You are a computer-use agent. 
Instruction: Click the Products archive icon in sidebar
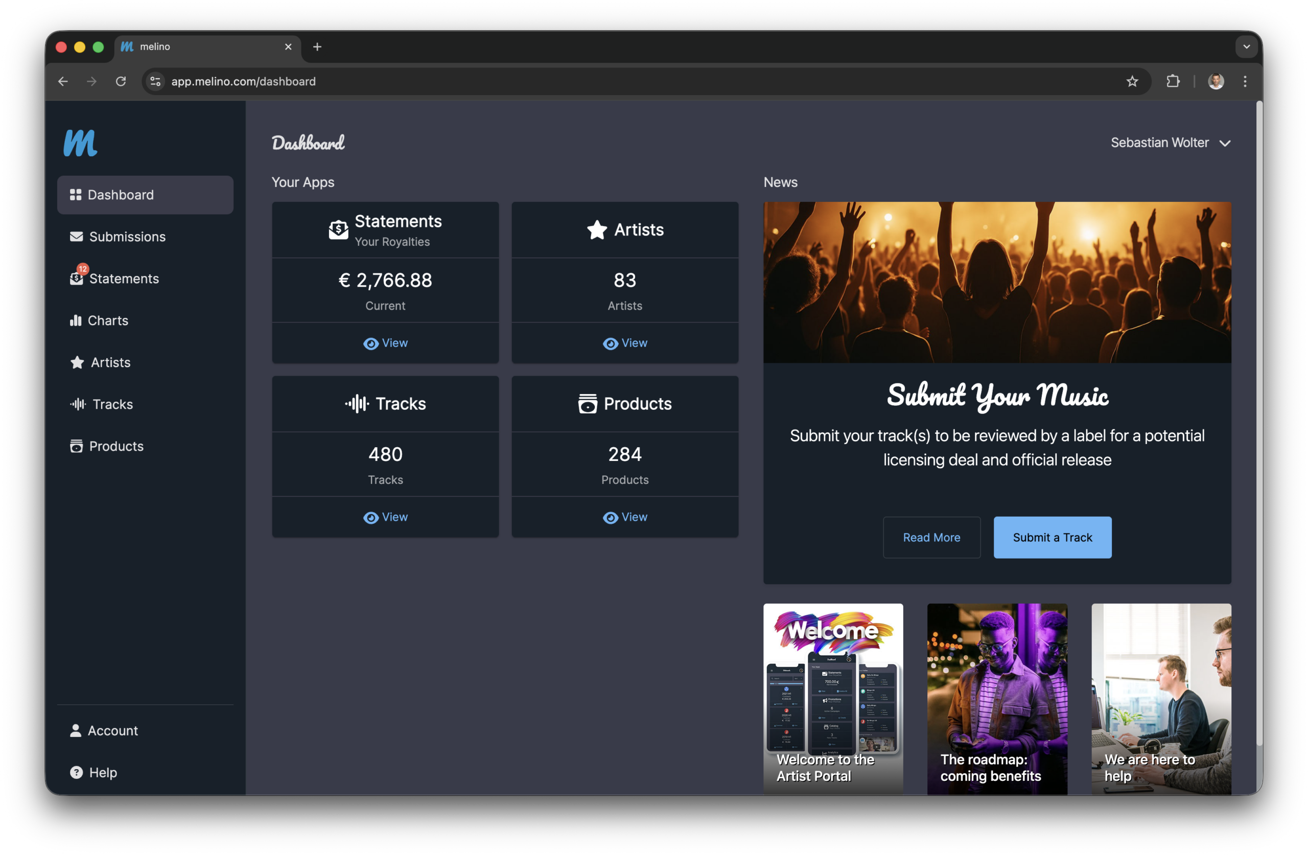pyautogui.click(x=77, y=446)
